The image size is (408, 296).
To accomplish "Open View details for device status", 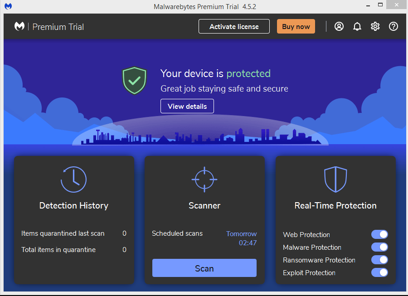I will click(187, 107).
